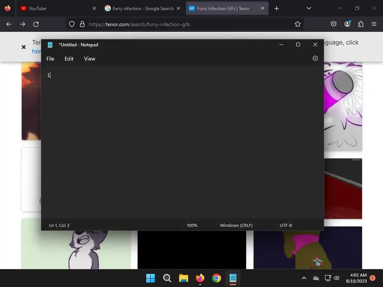Image resolution: width=383 pixels, height=287 pixels.
Task: Click the UTF-8 encoding indicator
Action: pos(286,225)
